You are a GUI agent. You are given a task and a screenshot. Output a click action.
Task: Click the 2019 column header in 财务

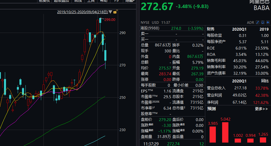click(264, 29)
